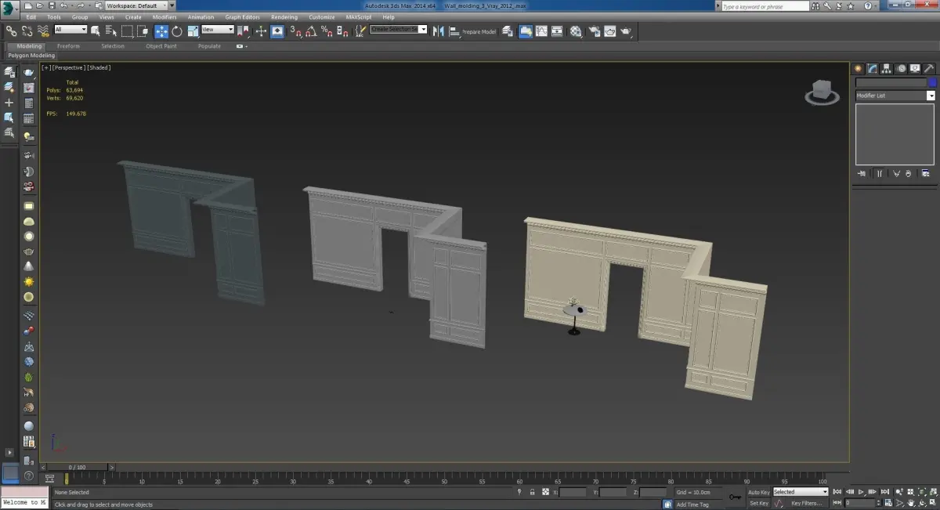Switch to the Freeform ribbon tab

pos(68,46)
